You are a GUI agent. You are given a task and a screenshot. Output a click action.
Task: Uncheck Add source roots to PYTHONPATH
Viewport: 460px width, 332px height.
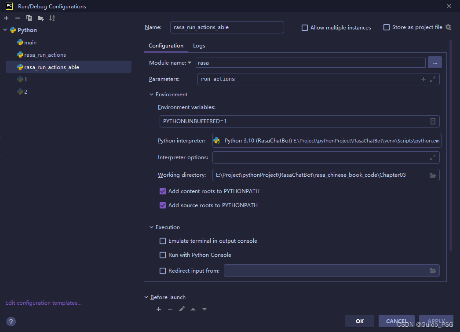pos(163,205)
